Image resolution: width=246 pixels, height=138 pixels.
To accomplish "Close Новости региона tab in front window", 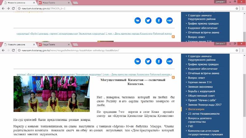I will (x=34, y=44).
